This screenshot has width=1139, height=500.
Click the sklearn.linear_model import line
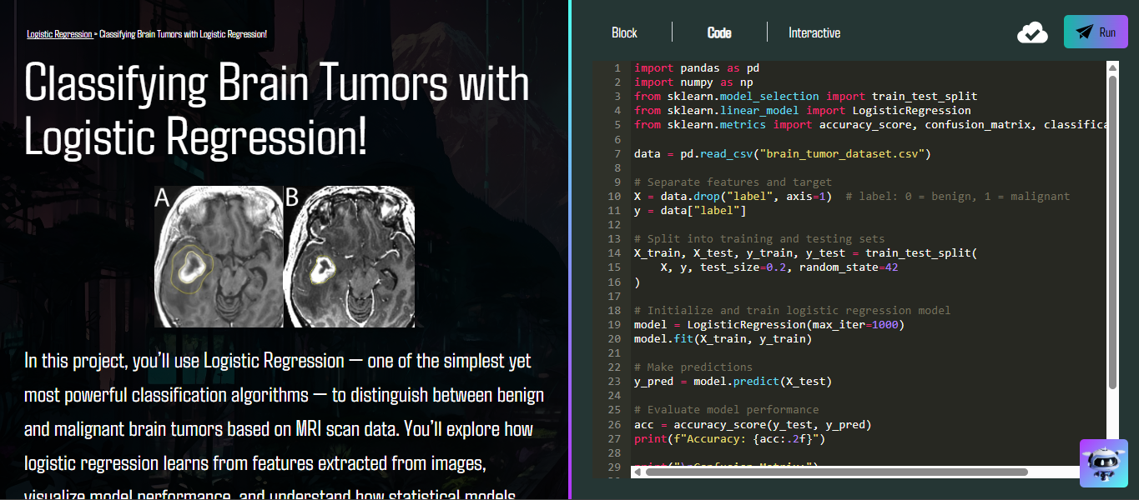(x=803, y=110)
